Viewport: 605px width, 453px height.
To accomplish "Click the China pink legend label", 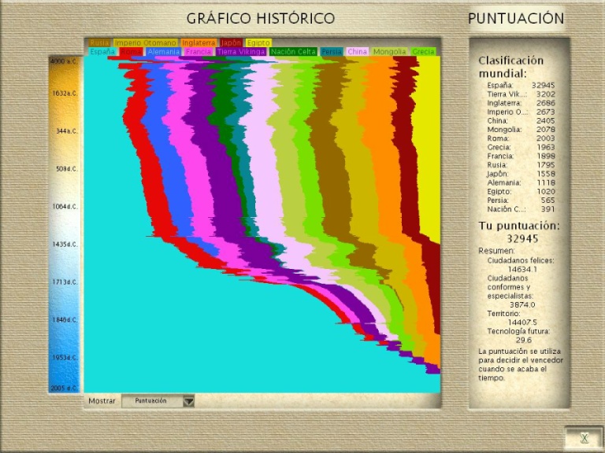I will 358,52.
